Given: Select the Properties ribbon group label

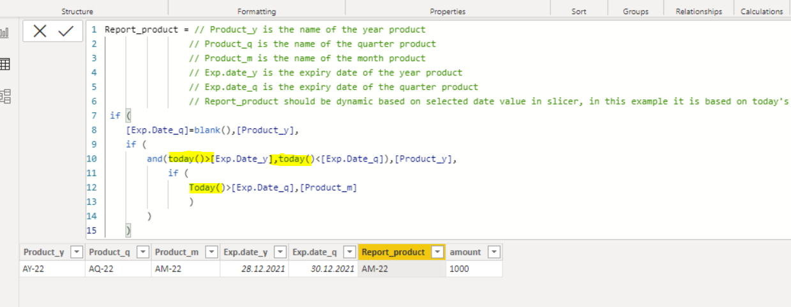Looking at the screenshot, I should [x=448, y=11].
